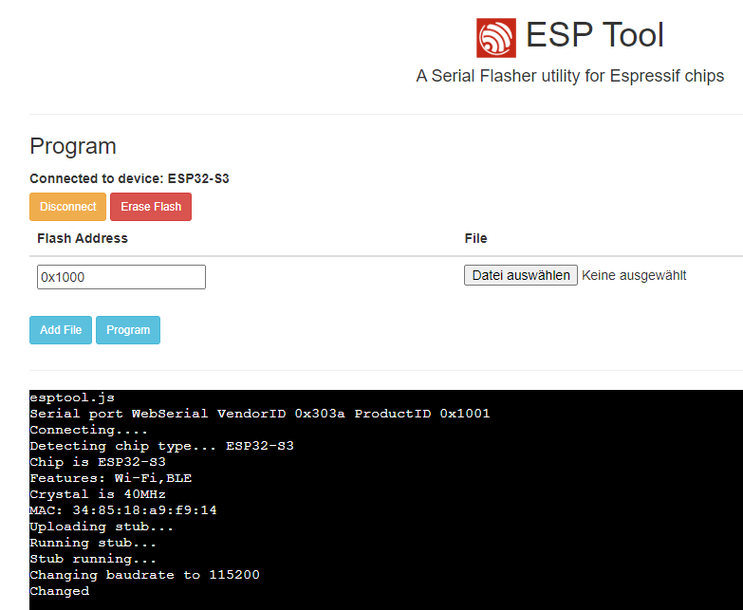Focus the Flash Address field showing 0x1000
Image resolution: width=743 pixels, height=610 pixels.
pyautogui.click(x=121, y=277)
